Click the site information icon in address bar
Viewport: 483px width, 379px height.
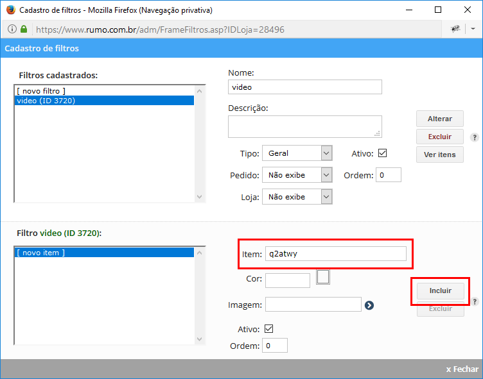tap(12, 29)
